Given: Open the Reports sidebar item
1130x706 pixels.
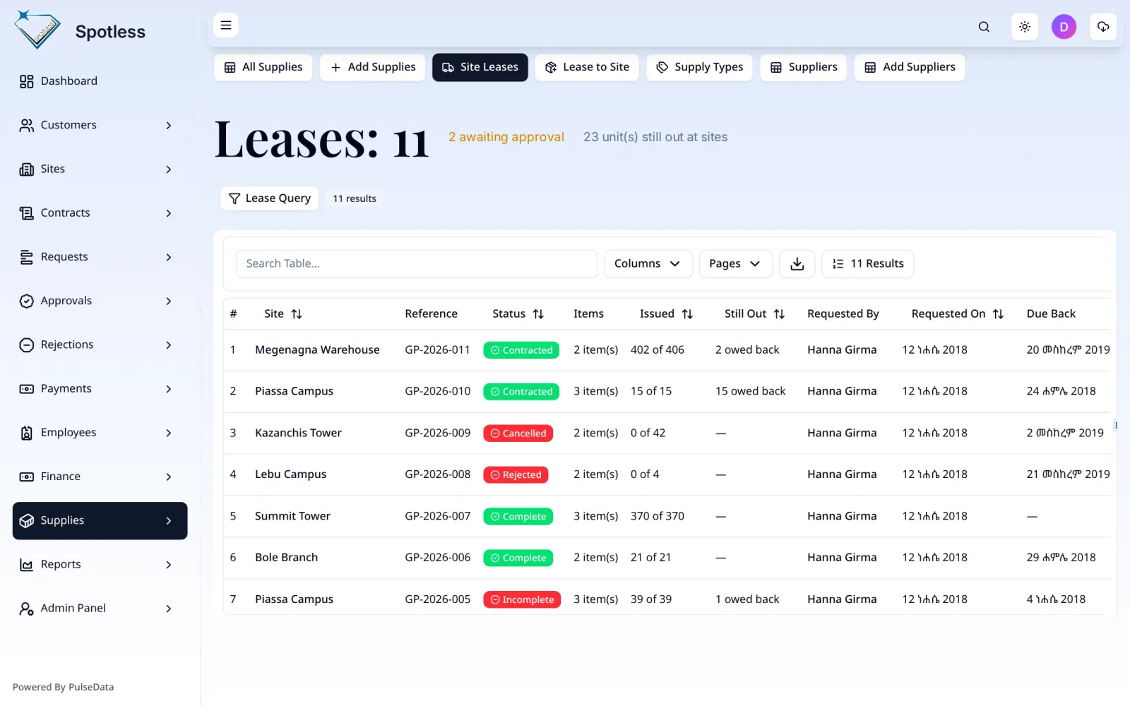Looking at the screenshot, I should (x=100, y=565).
